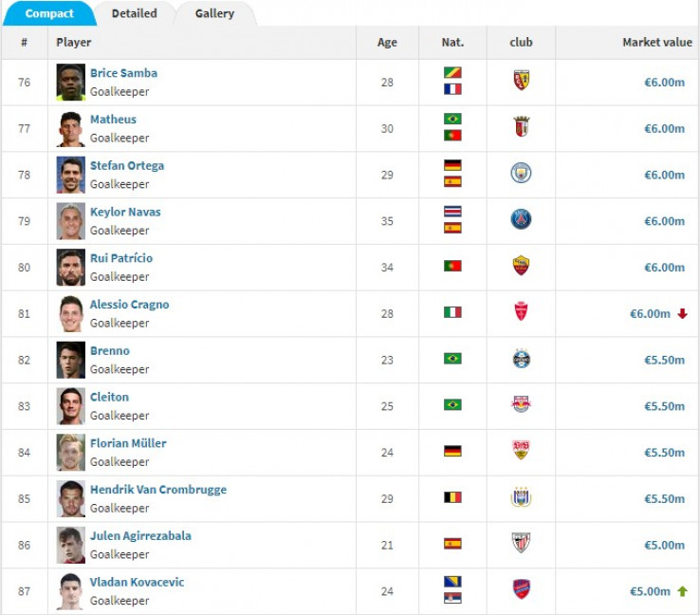Click Julen Agirrezabala name link

pyautogui.click(x=140, y=535)
